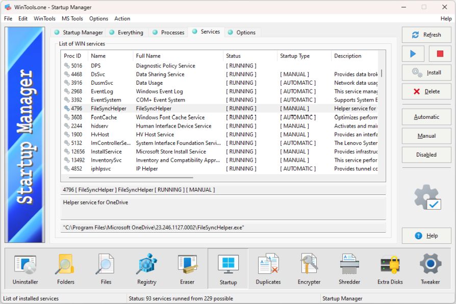Click the WinTools.one title bar app icon
The width and height of the screenshot is (456, 304).
(8, 7)
